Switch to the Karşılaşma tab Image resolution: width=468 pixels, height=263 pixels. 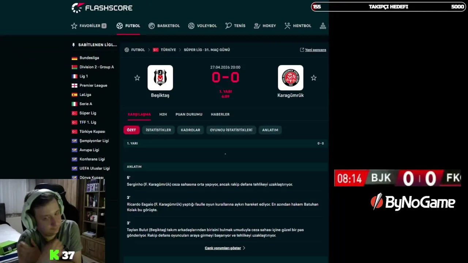point(139,114)
